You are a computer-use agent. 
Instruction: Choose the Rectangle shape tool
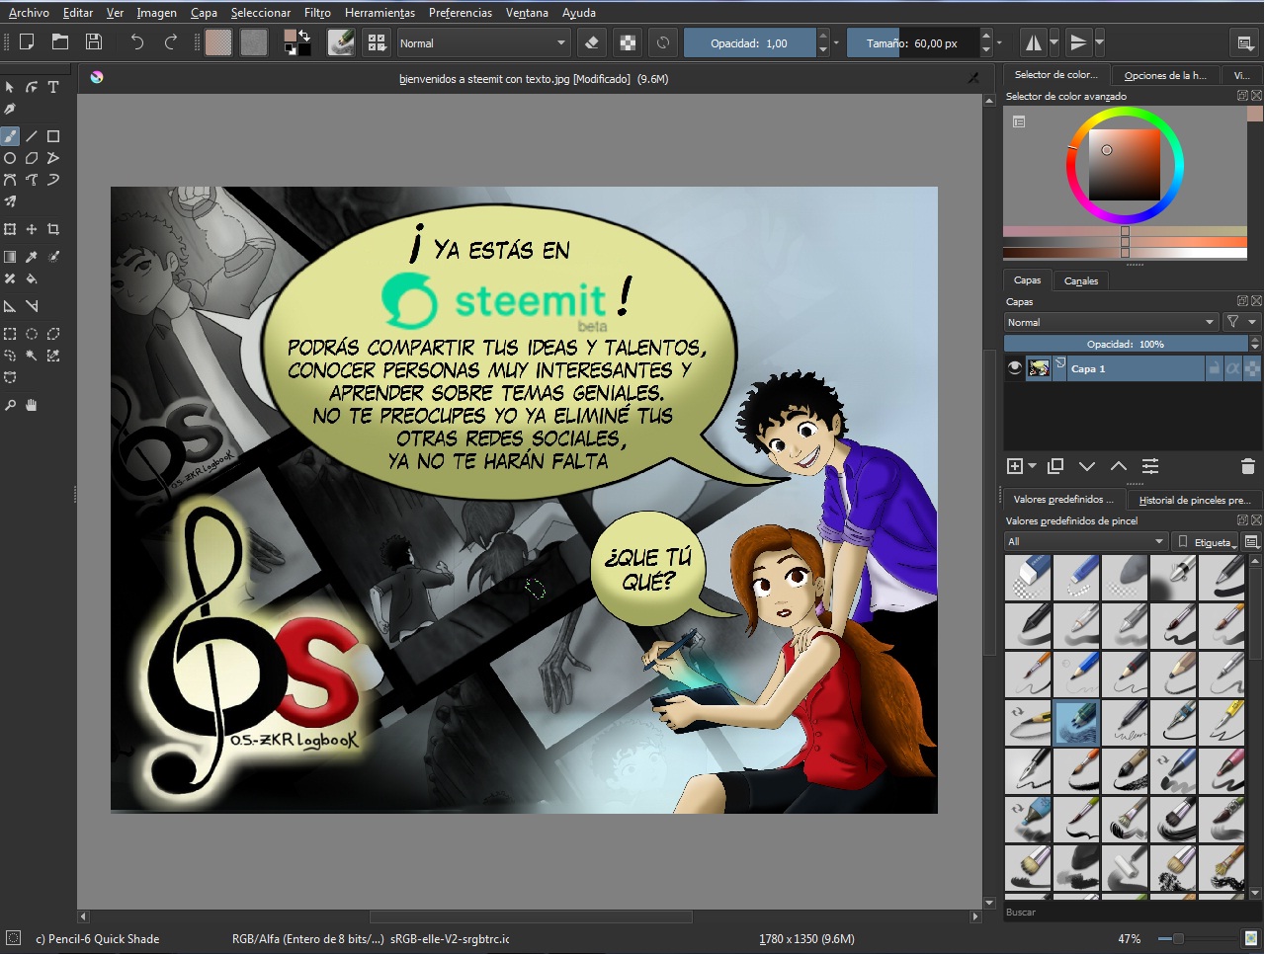click(53, 136)
